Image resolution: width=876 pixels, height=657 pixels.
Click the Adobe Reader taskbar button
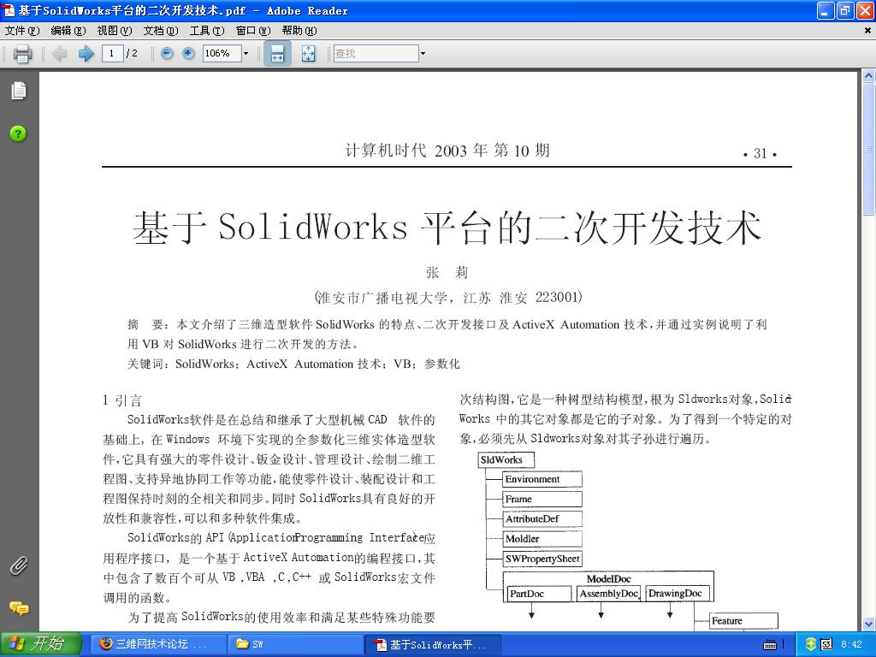tap(433, 644)
